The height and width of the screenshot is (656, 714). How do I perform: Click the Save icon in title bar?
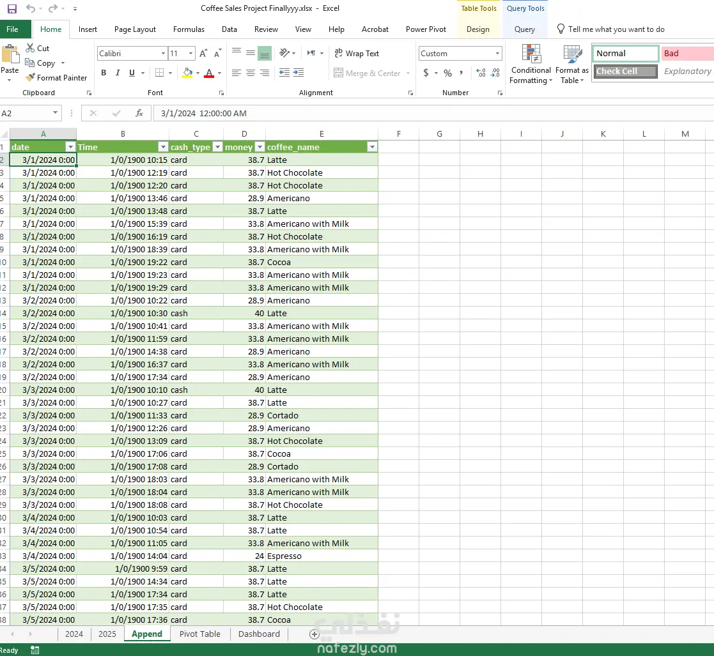(12, 9)
